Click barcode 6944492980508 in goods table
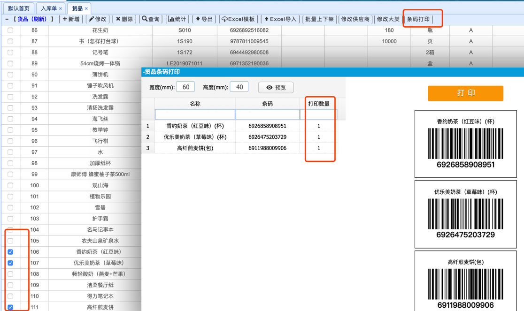524x311 pixels. [249, 53]
